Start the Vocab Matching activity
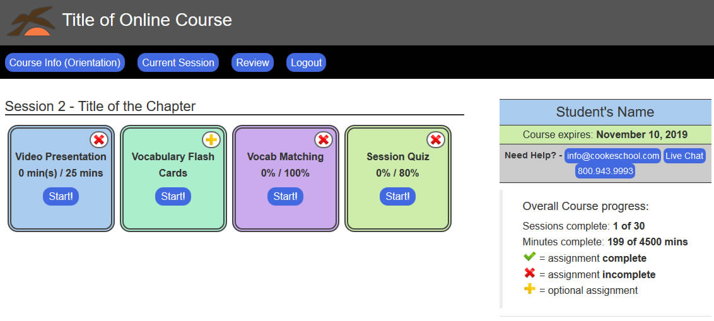The height and width of the screenshot is (321, 714). coord(285,196)
